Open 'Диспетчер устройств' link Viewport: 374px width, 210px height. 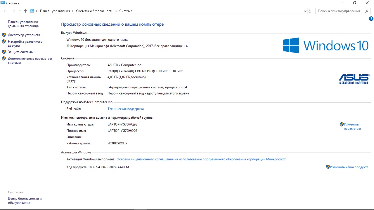(x=24, y=35)
